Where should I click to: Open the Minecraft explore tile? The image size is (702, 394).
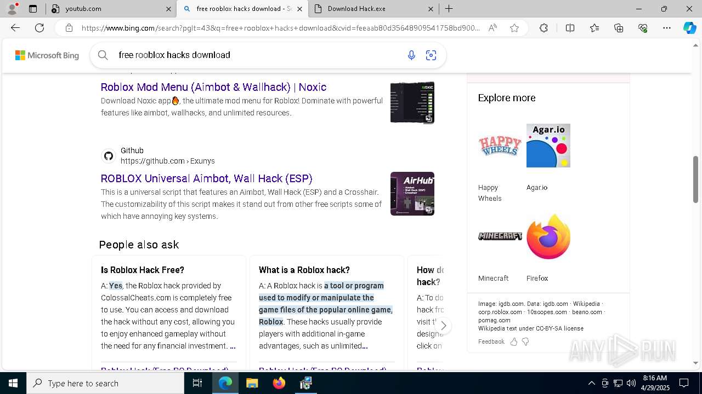(x=500, y=248)
